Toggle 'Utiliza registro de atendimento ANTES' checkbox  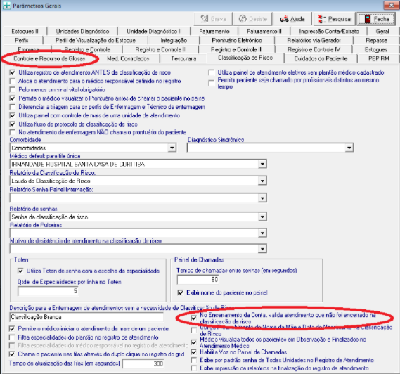[12, 72]
